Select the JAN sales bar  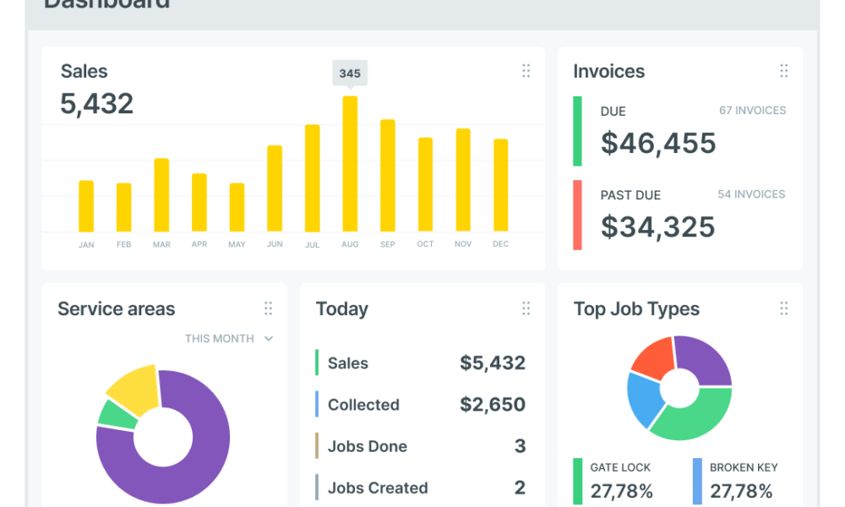pos(86,206)
